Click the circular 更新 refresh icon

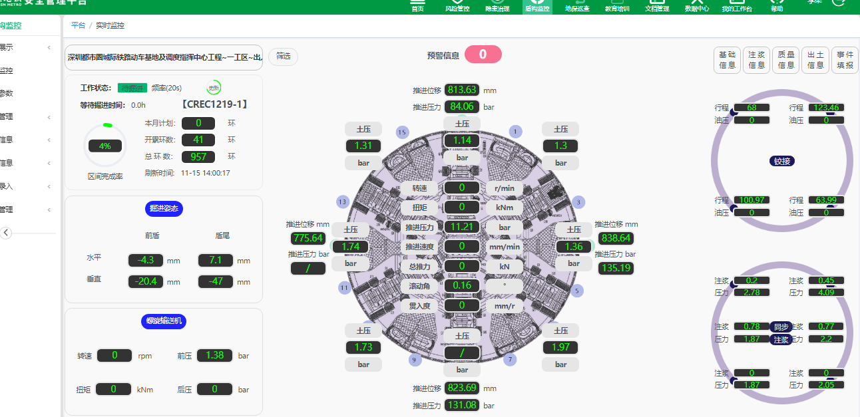click(214, 88)
